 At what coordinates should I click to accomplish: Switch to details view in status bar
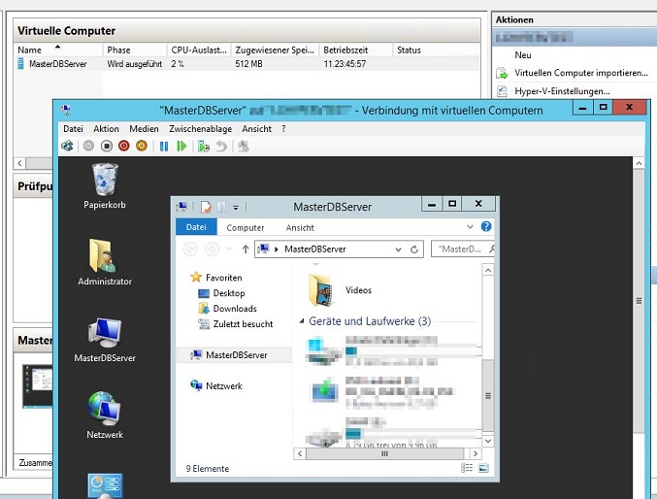[x=468, y=468]
